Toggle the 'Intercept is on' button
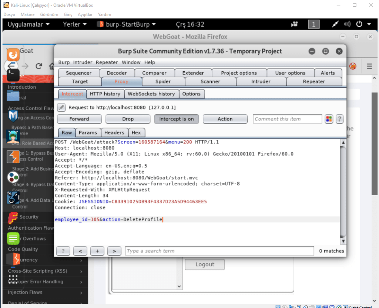Screen dimensions: 379x308 [177, 119]
